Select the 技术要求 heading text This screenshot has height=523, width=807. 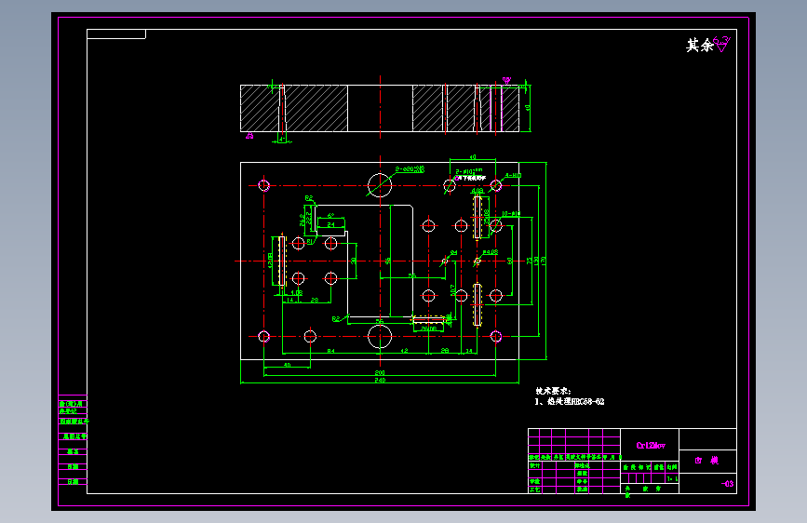553,391
